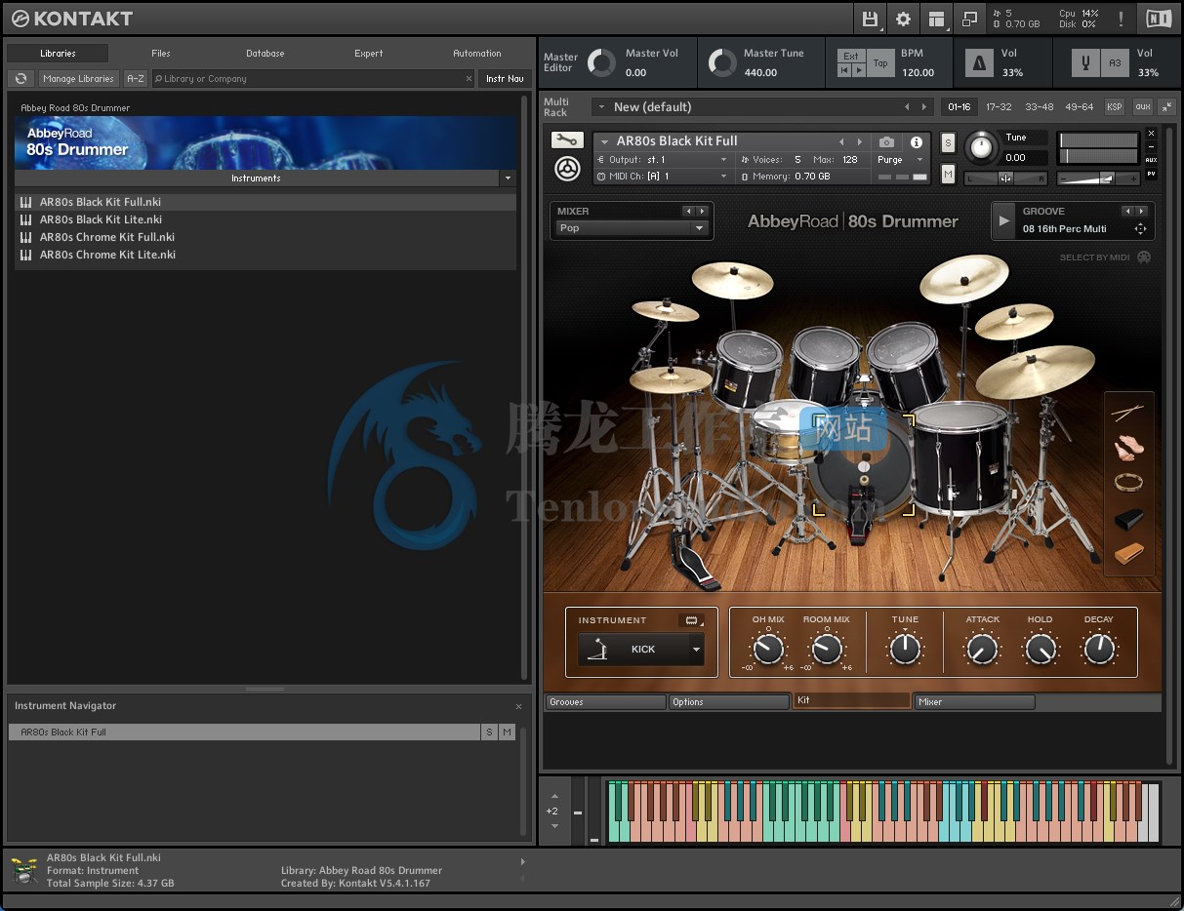
Task: Click the groove drag-to-DAW crosshair icon
Action: click(1139, 229)
